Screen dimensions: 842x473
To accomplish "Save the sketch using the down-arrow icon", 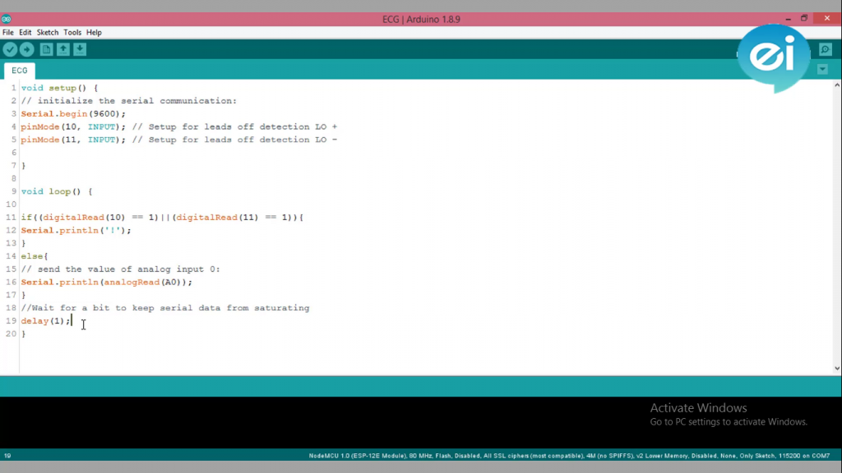I will click(x=79, y=49).
